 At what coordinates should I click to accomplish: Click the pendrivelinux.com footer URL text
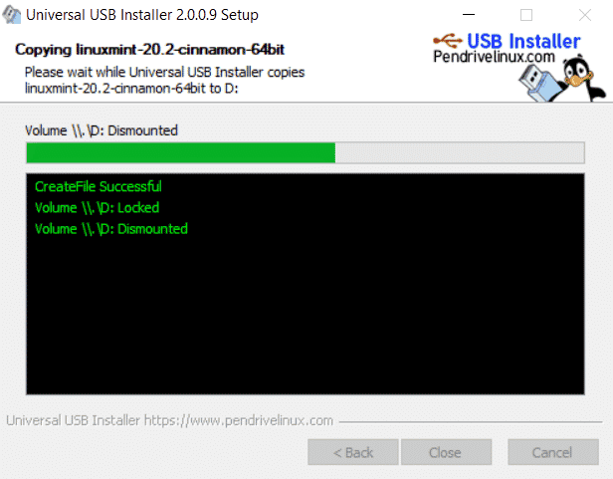[x=239, y=420]
